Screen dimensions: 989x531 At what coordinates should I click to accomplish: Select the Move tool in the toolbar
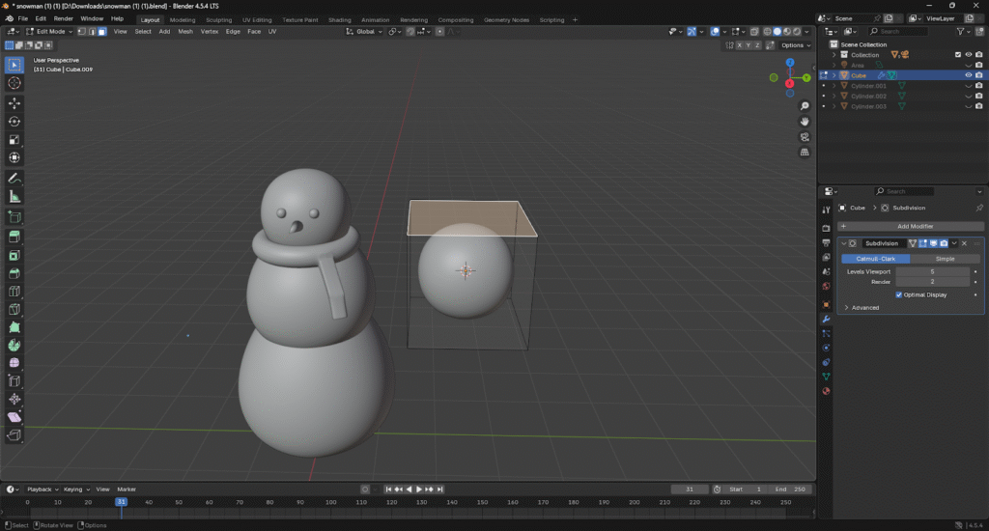(x=14, y=102)
